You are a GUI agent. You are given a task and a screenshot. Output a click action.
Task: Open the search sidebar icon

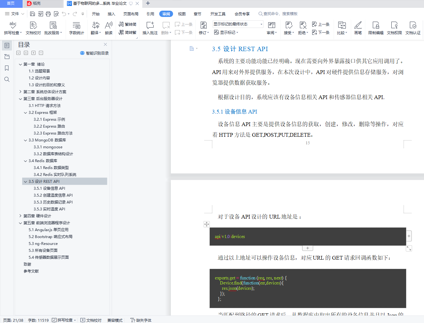coord(7,79)
